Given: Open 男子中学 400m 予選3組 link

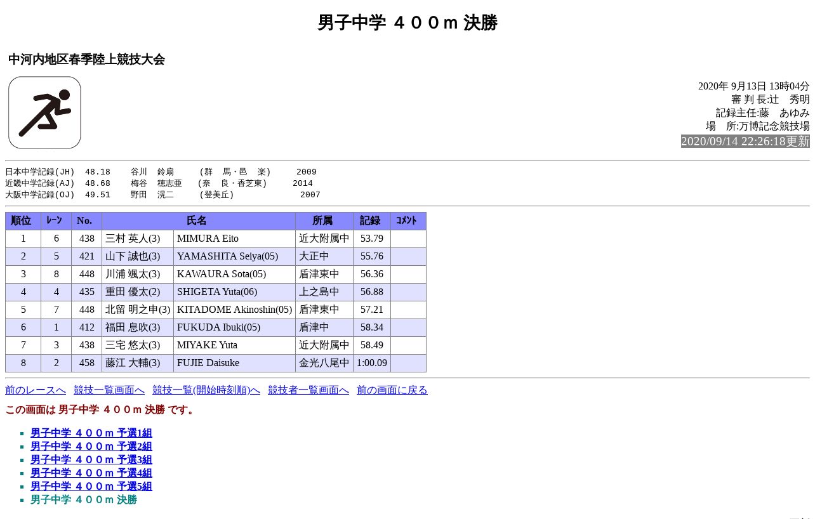Looking at the screenshot, I should 91,460.
